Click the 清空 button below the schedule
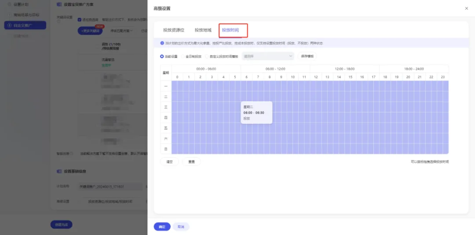The image size is (475, 235). click(x=169, y=162)
